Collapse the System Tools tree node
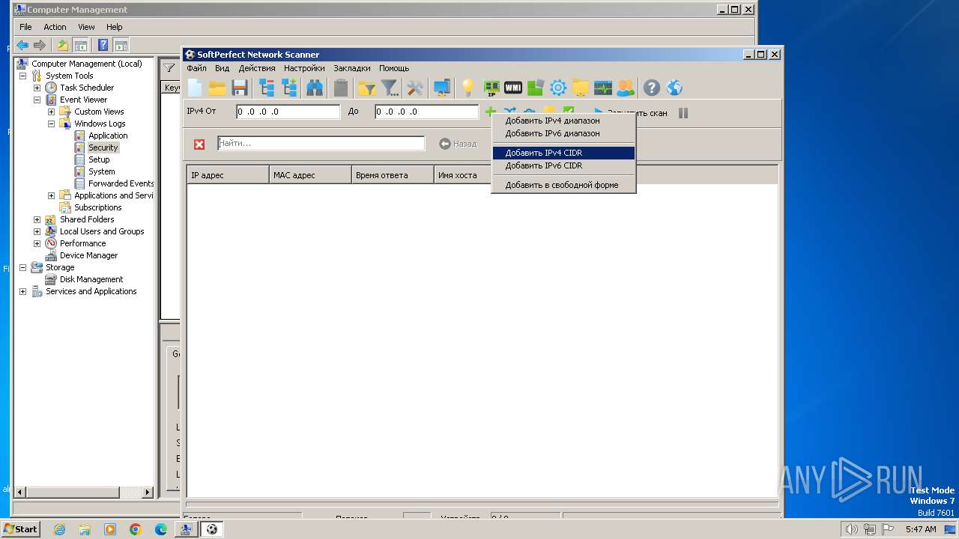Screen dimensions: 959x539 click(x=22, y=76)
